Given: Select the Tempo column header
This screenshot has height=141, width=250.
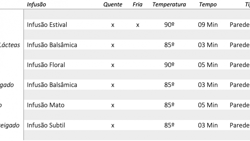Looking at the screenshot, I should tap(208, 5).
